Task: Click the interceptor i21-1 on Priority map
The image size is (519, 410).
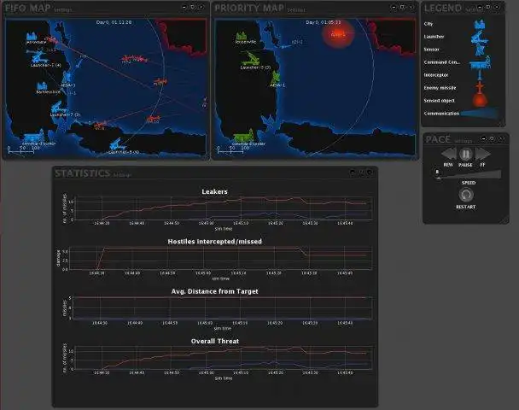Action: click(x=285, y=46)
